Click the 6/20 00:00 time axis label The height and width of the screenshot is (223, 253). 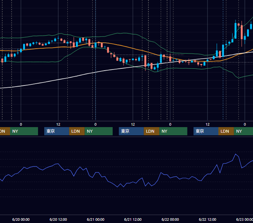point(21,219)
